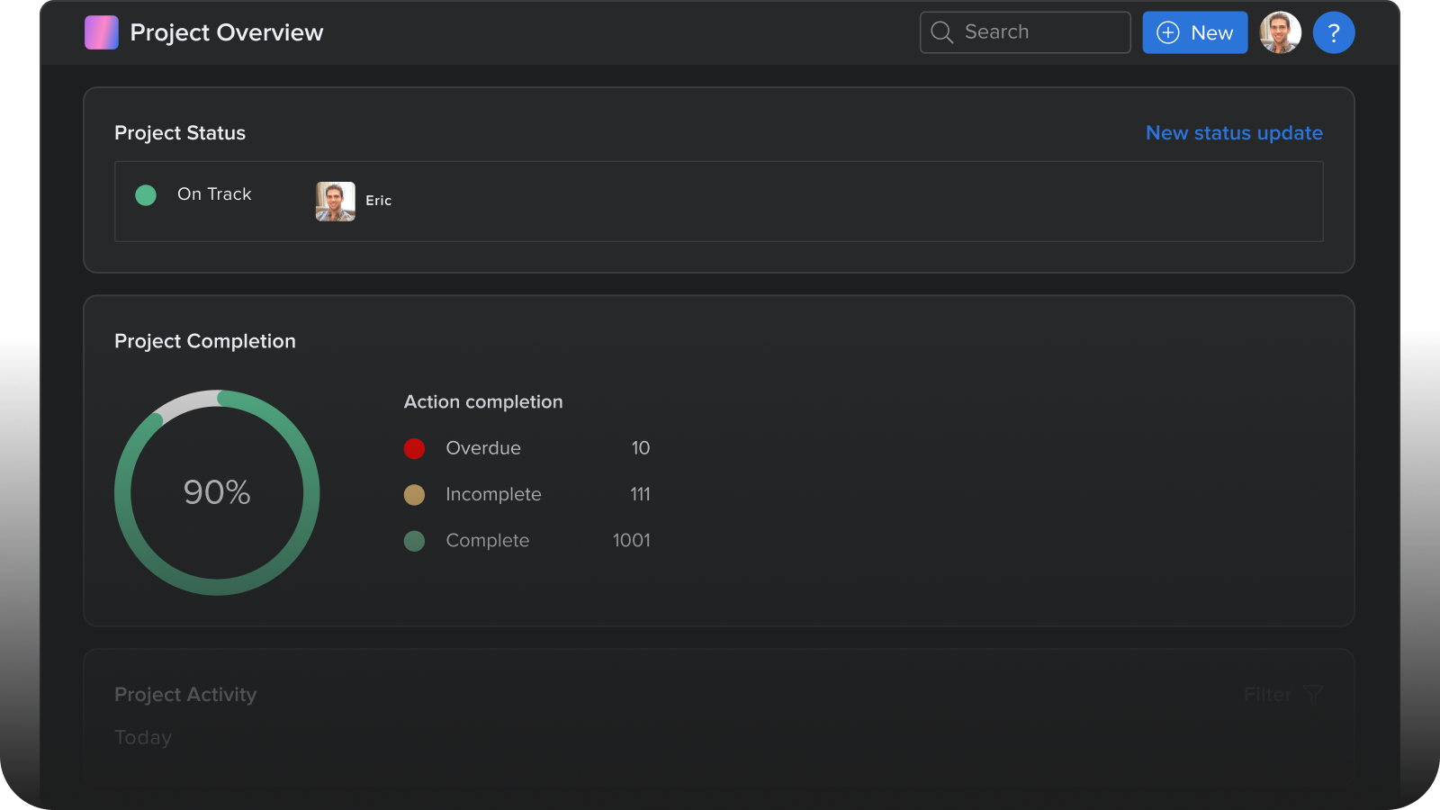Screen dimensions: 1440x810
Task: Click the tan Incomplete indicator dot
Action: 414,494
